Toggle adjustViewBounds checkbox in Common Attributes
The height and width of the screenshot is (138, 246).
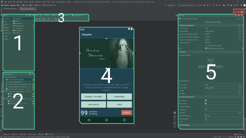(x=206, y=115)
